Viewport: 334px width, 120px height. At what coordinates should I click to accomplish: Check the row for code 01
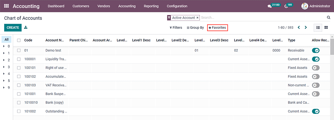(x=19, y=50)
